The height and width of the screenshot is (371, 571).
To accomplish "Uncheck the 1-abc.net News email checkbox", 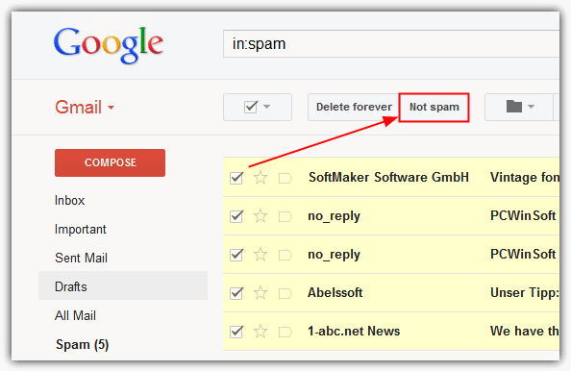I will coord(236,332).
